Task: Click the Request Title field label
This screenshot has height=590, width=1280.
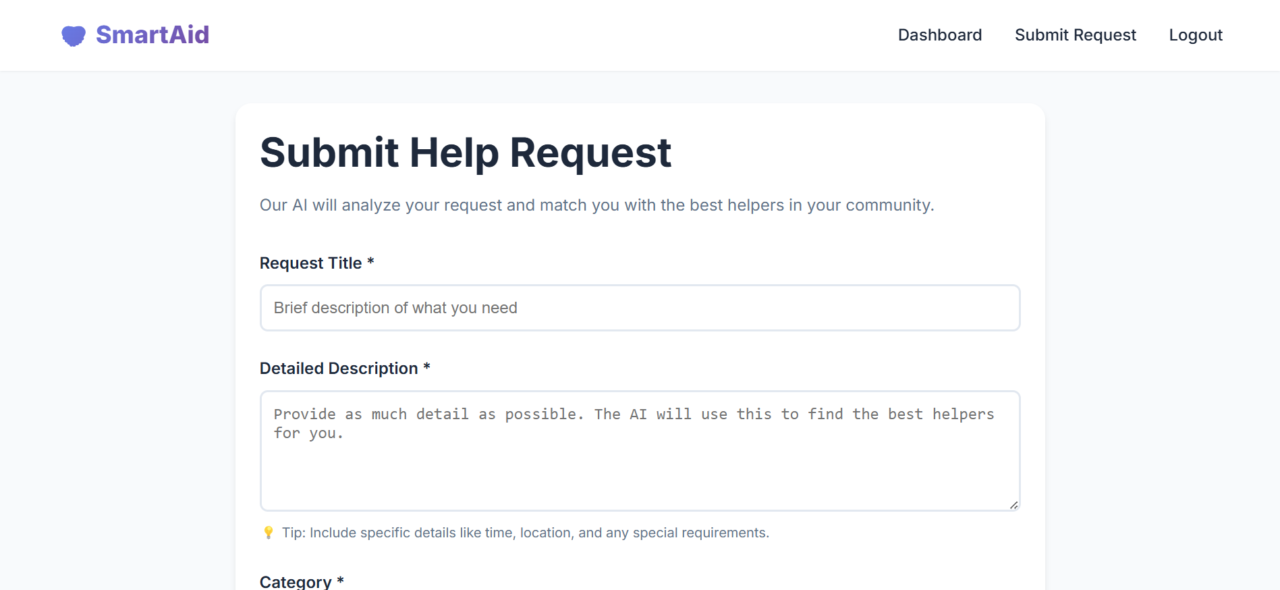Action: [310, 263]
